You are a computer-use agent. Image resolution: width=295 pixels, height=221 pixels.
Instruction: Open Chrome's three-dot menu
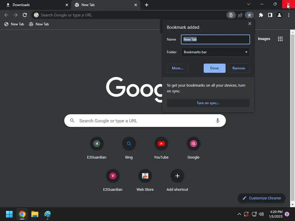coord(289,15)
